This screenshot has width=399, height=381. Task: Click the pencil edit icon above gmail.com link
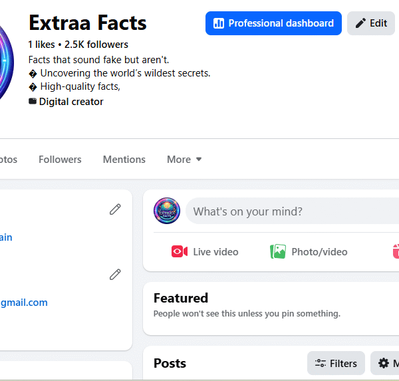[x=115, y=275]
